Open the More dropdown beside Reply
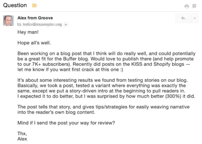The height and width of the screenshot is (144, 202). [194, 18]
